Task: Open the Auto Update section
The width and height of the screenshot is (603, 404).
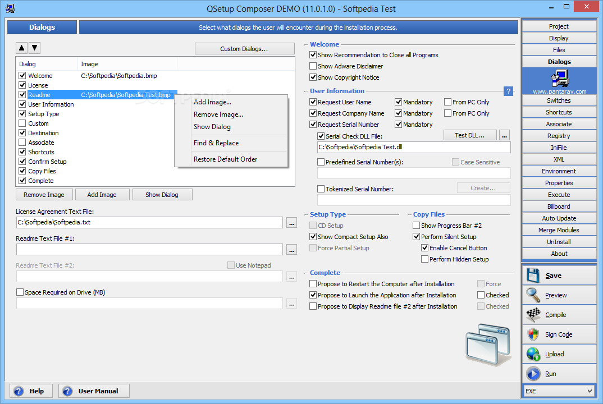Action: click(x=559, y=218)
